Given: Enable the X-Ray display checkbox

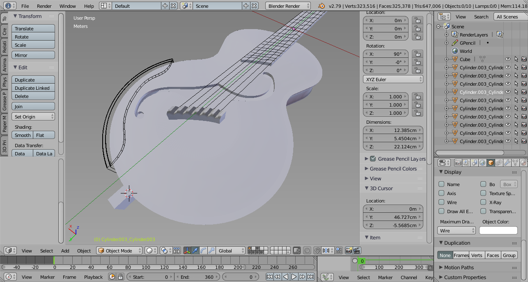Looking at the screenshot, I should pos(483,202).
